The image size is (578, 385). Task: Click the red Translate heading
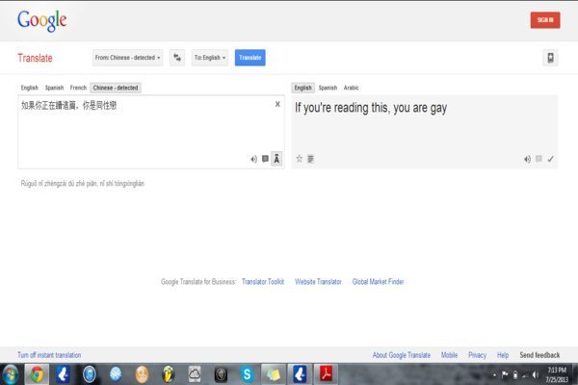[35, 58]
